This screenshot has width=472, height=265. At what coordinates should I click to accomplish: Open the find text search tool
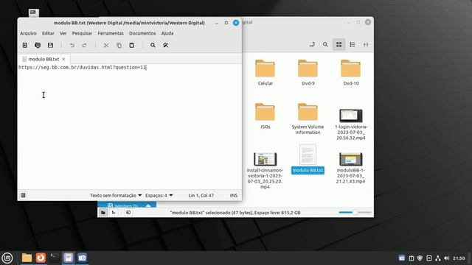tap(153, 45)
